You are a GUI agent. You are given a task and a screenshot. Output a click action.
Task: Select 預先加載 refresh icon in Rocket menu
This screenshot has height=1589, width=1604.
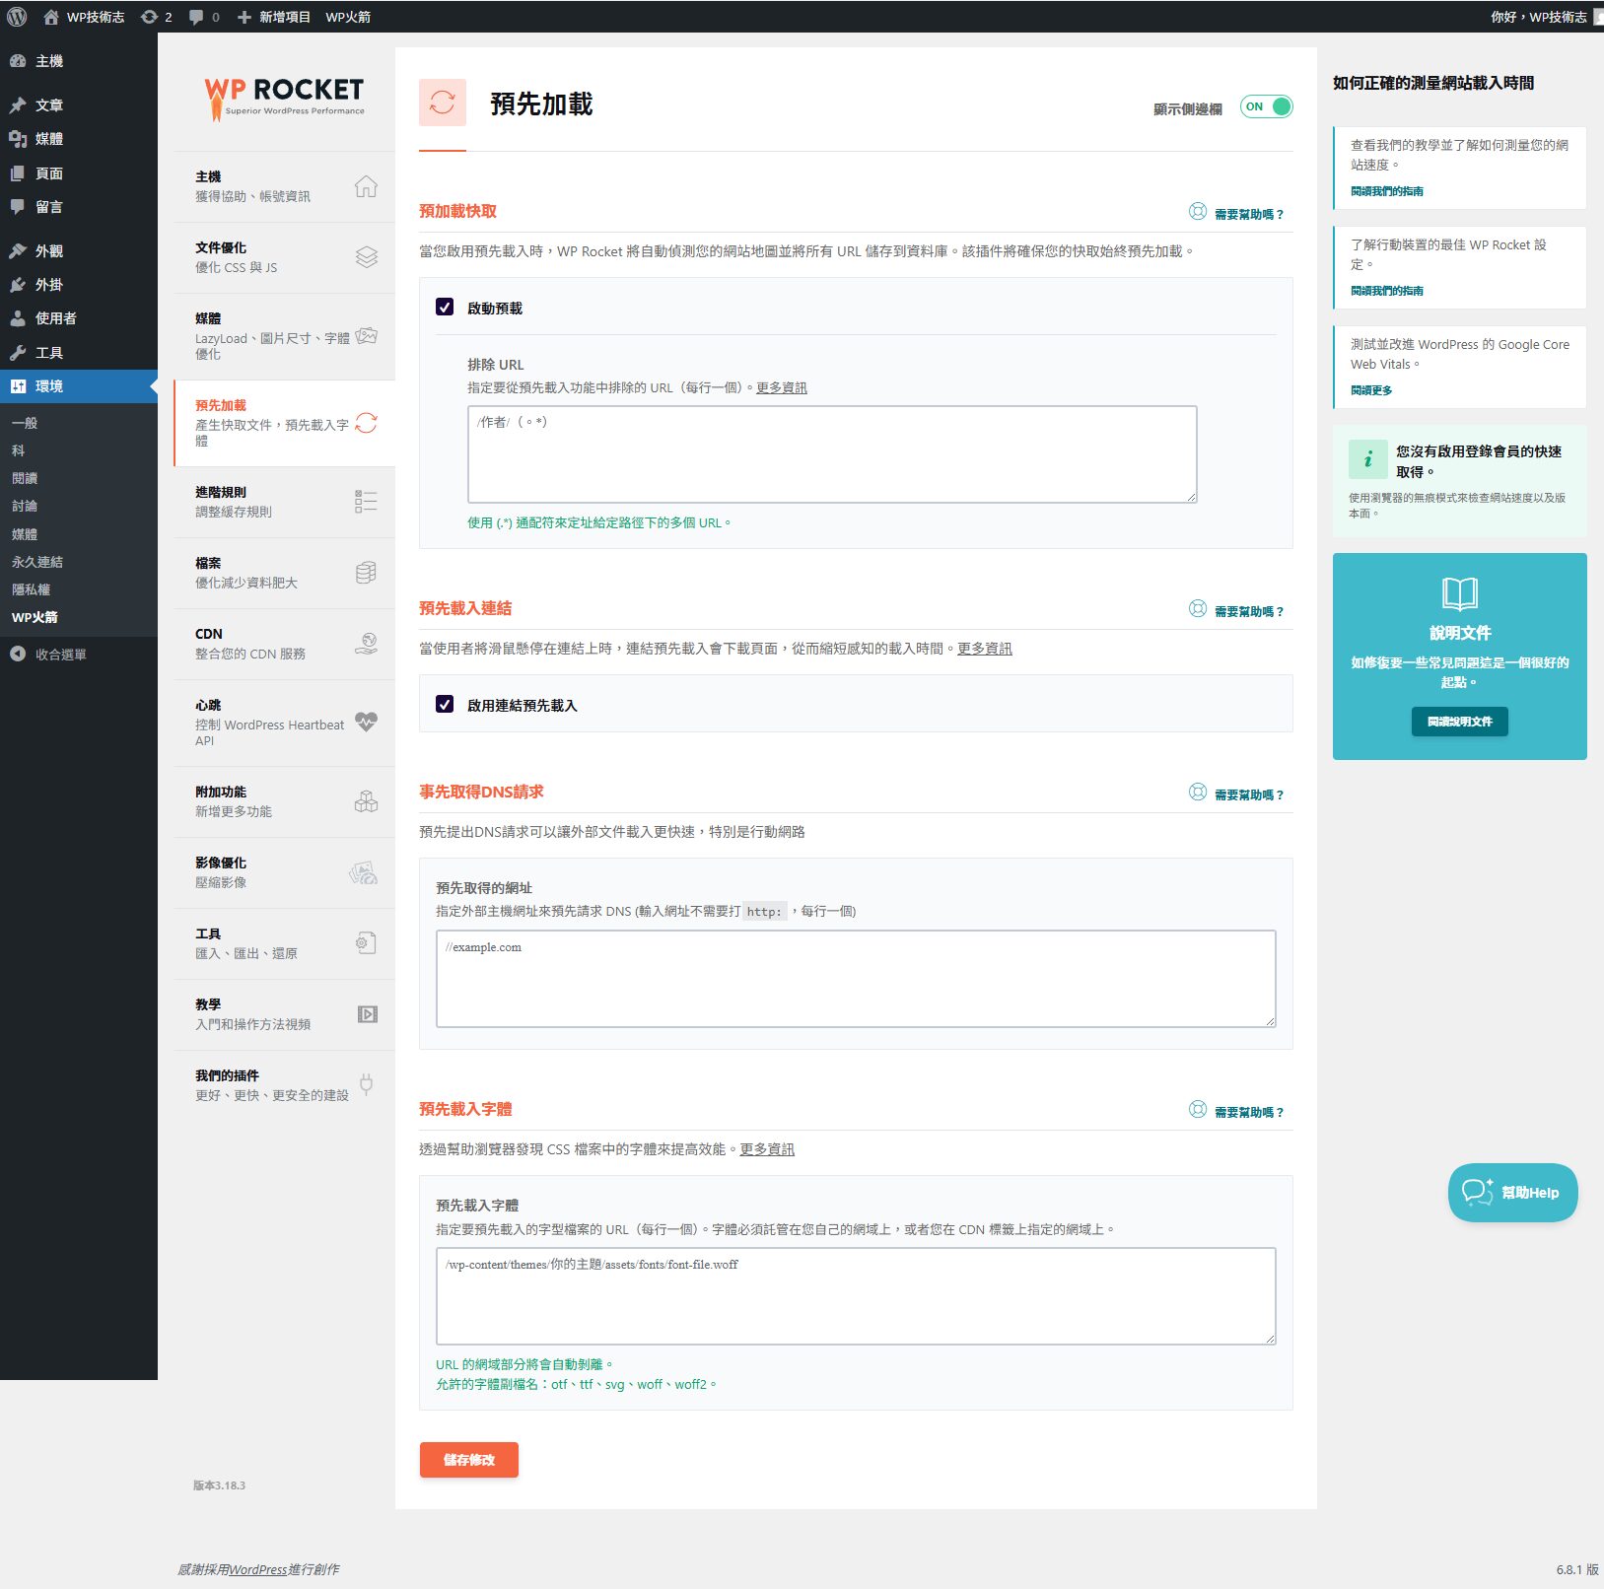[x=366, y=423]
